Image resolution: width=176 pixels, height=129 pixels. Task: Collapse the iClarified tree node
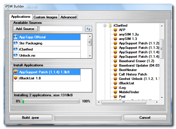[x=105, y=26]
